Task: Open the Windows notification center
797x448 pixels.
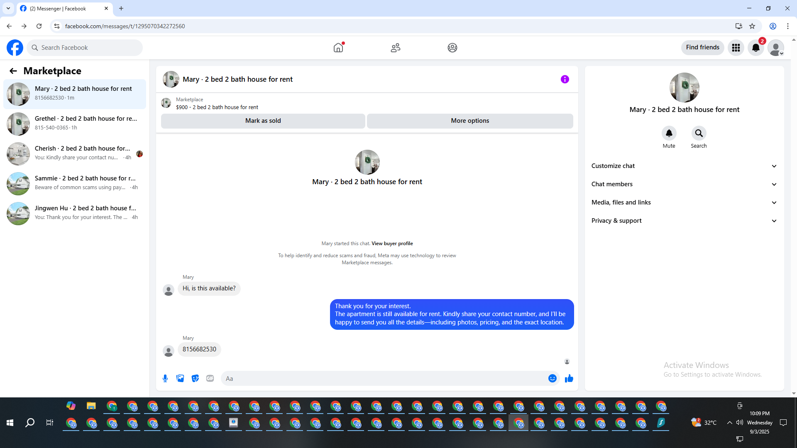Action: coord(784,423)
